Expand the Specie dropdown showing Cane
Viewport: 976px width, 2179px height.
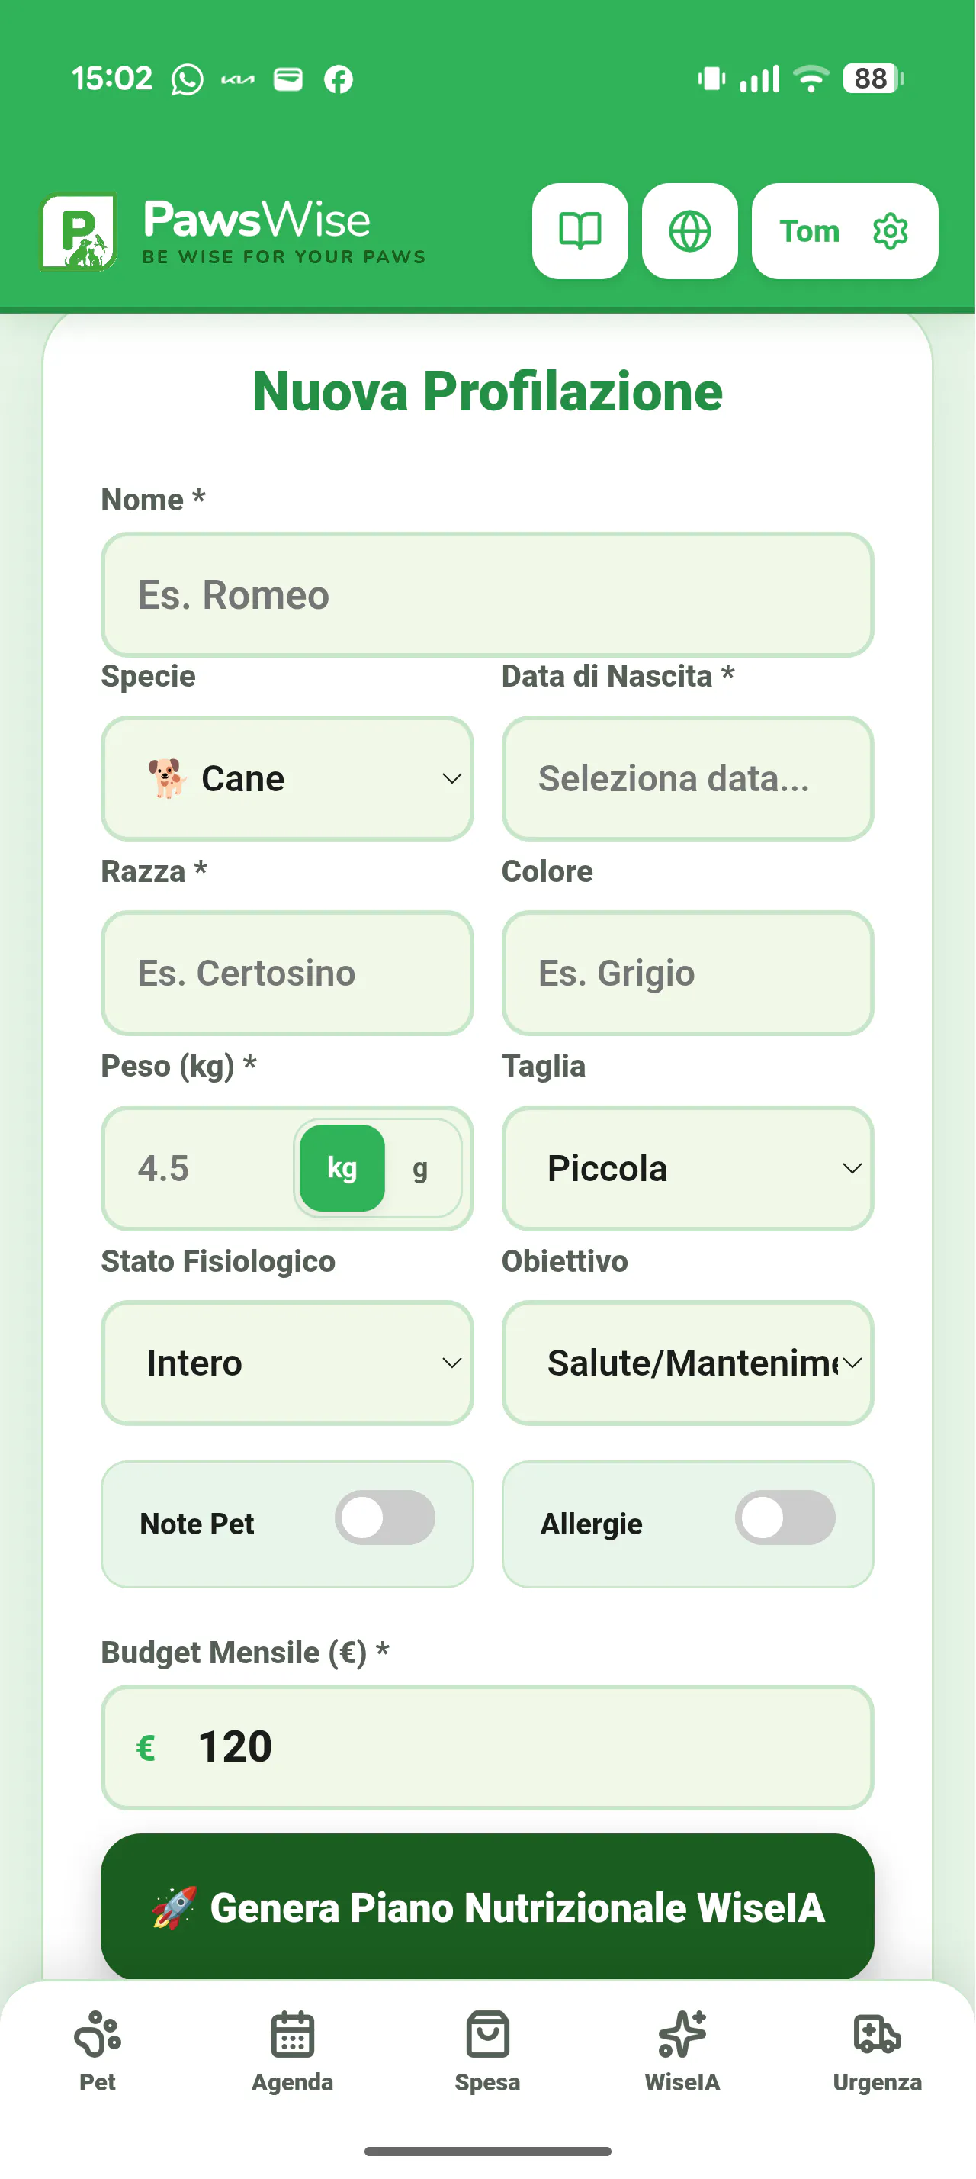point(287,778)
